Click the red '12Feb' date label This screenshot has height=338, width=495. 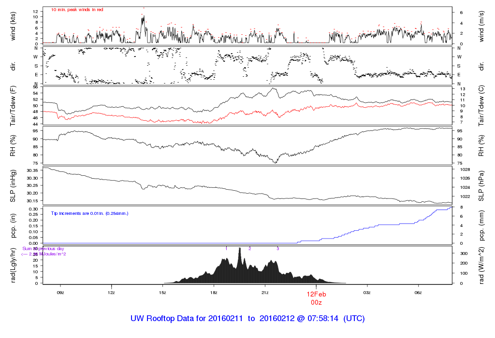(316, 294)
